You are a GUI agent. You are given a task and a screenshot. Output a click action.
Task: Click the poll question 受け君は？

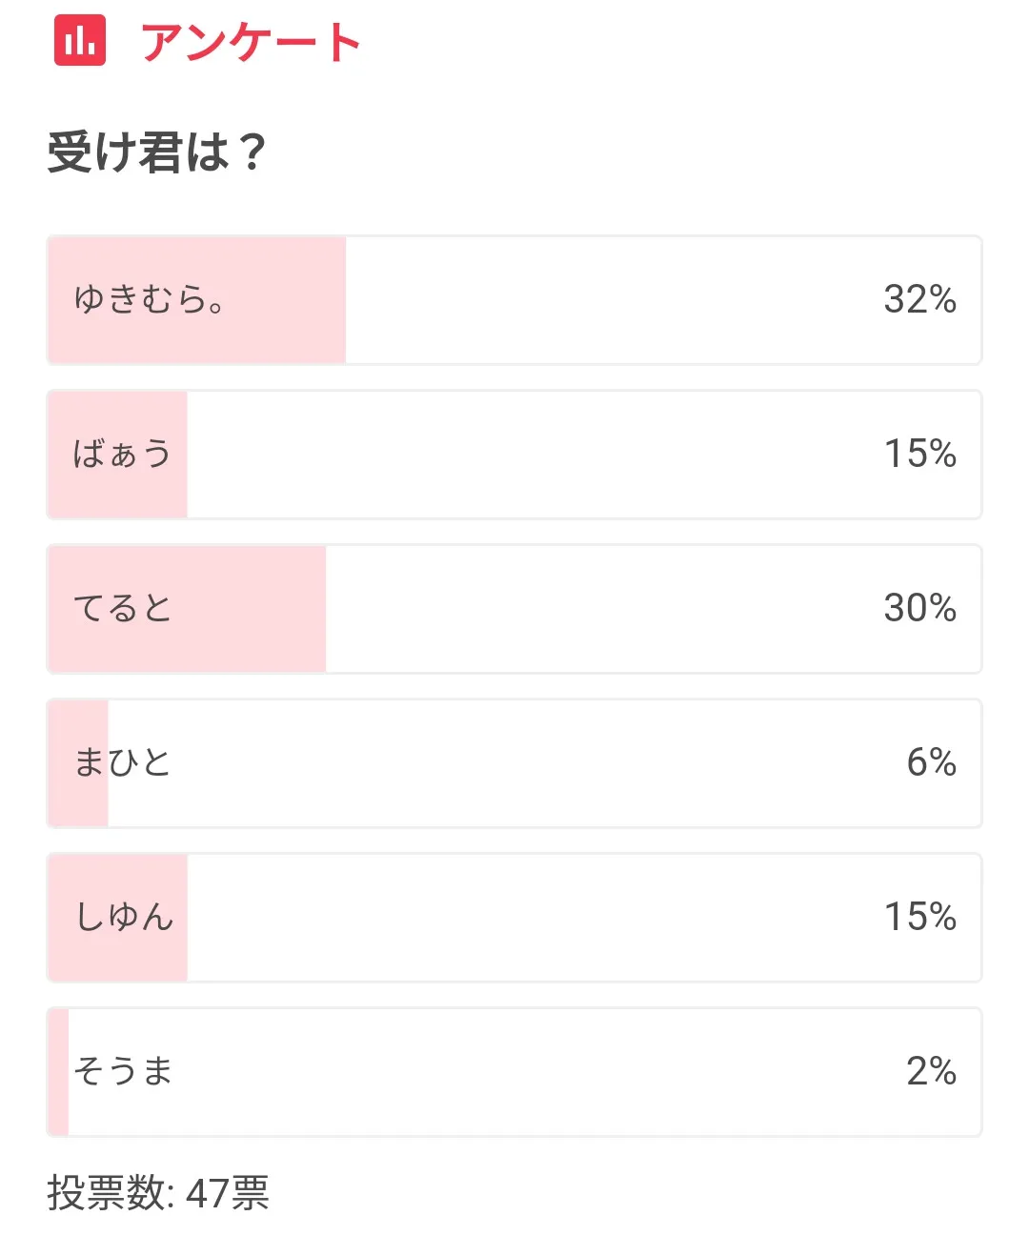157,152
